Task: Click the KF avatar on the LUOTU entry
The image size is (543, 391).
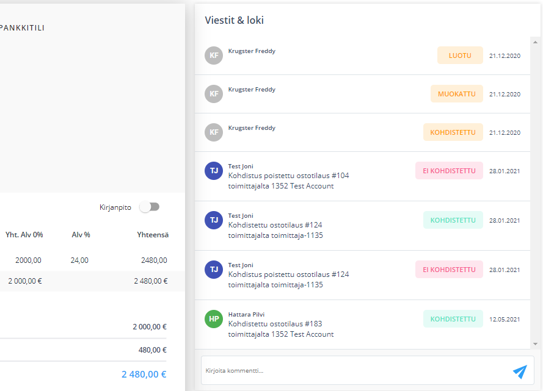Action: click(214, 56)
